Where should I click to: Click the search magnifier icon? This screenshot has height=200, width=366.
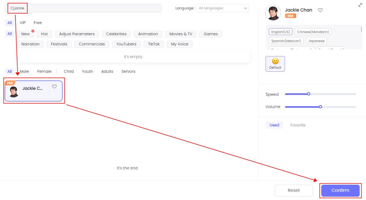click(x=12, y=8)
